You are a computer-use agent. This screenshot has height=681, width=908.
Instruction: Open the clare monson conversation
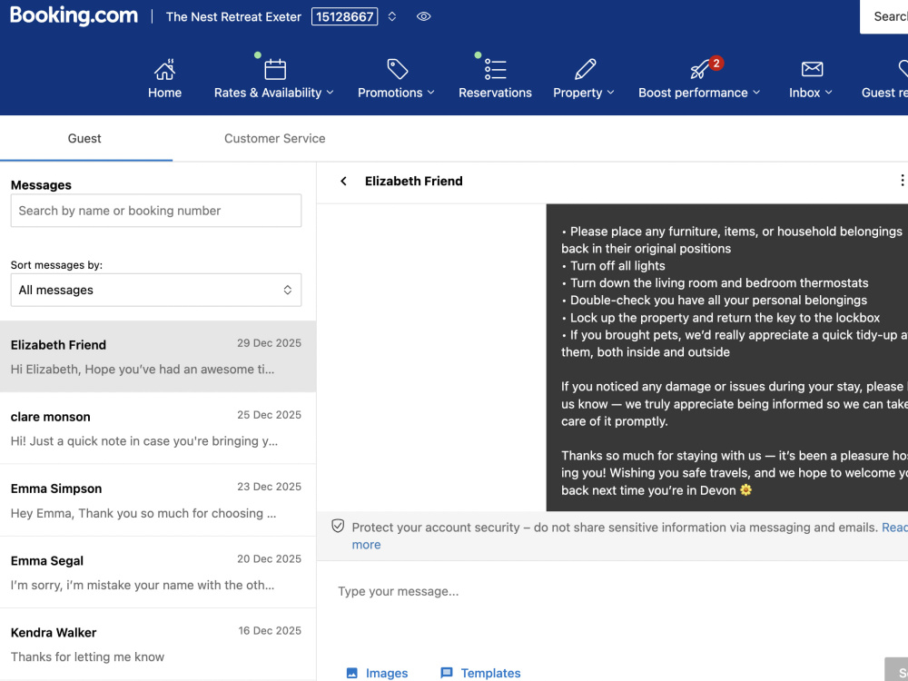click(x=158, y=429)
